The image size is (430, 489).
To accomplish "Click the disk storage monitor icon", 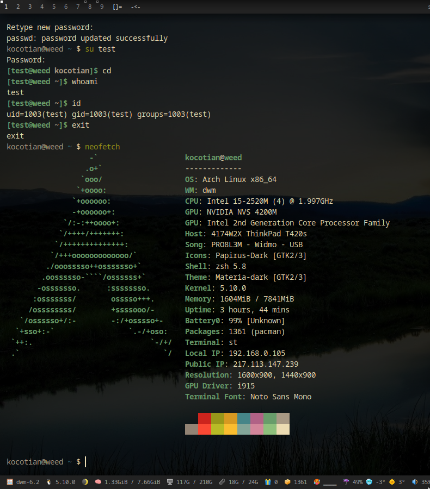I will click(170, 482).
